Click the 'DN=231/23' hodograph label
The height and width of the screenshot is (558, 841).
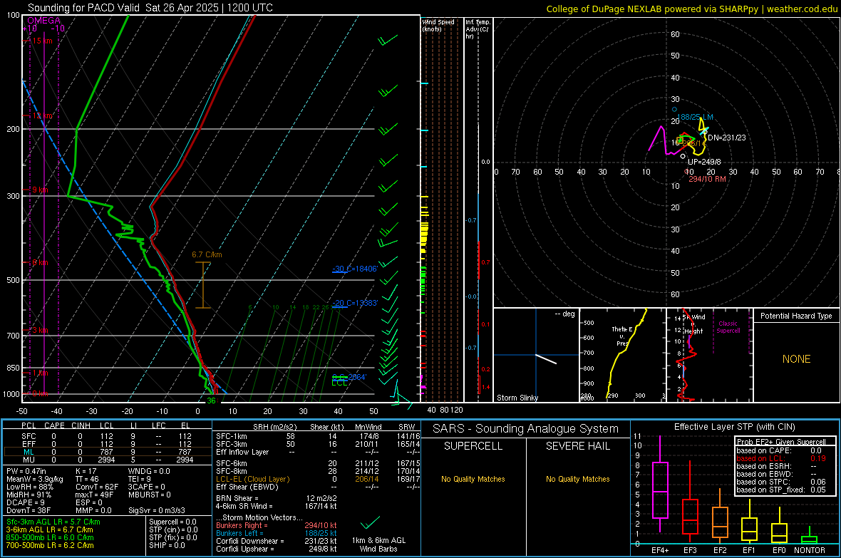pos(727,138)
